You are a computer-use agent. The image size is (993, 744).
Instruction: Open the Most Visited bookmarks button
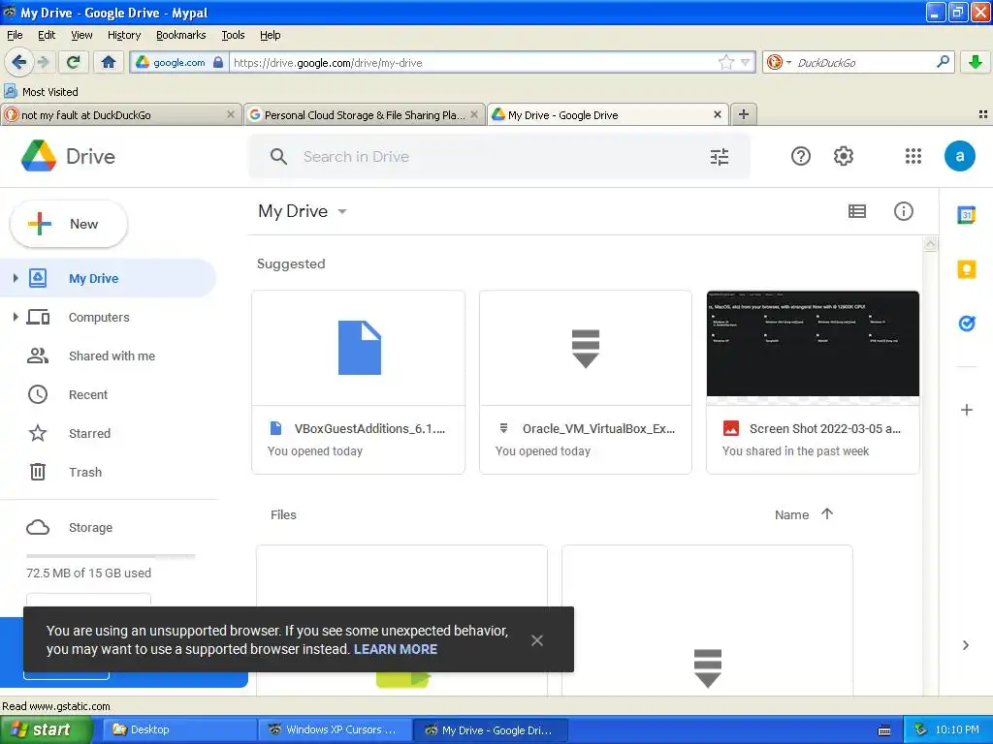pyautogui.click(x=41, y=92)
